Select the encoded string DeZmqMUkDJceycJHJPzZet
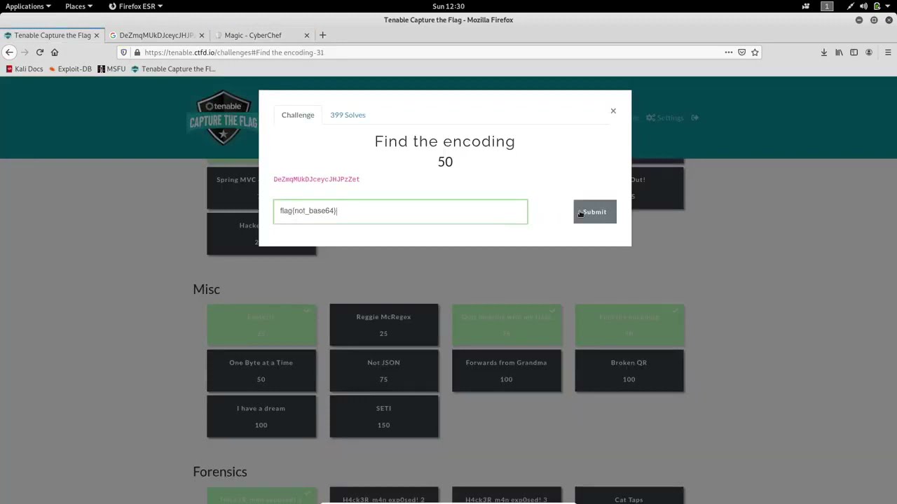The image size is (897, 504). tap(317, 179)
